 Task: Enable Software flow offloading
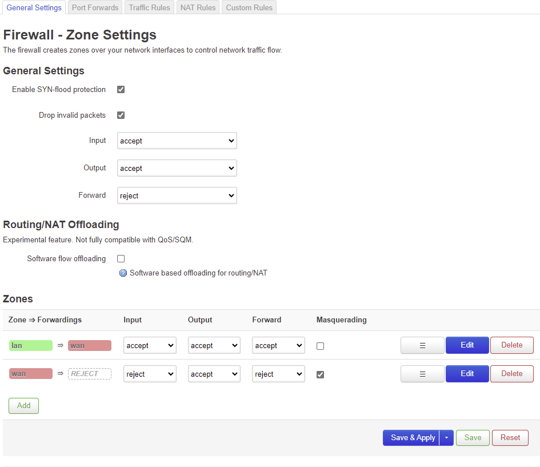121,258
